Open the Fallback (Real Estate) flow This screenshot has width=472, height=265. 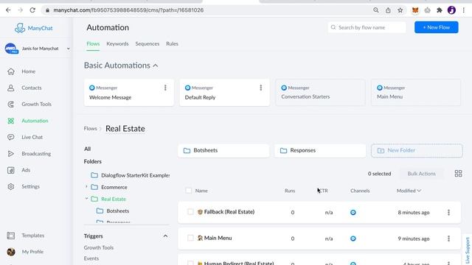click(229, 212)
